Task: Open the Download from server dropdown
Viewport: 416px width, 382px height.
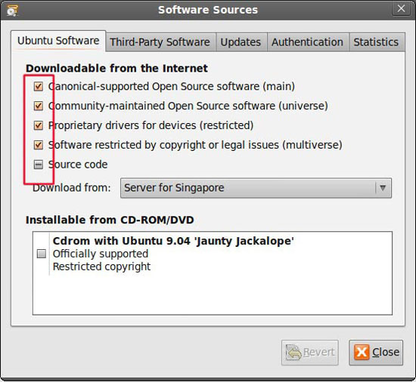Action: coord(256,188)
